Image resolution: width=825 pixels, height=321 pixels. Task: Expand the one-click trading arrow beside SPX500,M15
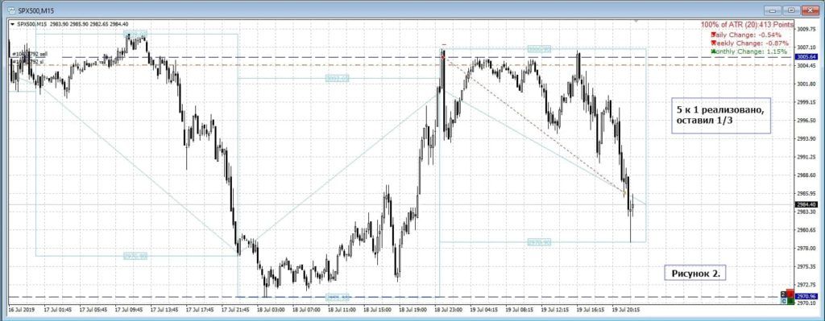coord(12,23)
